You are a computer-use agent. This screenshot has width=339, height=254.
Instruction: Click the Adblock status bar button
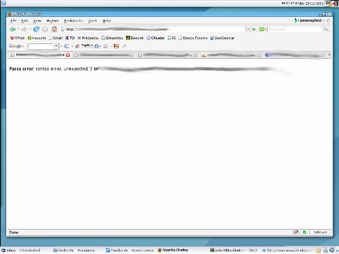[x=321, y=232]
